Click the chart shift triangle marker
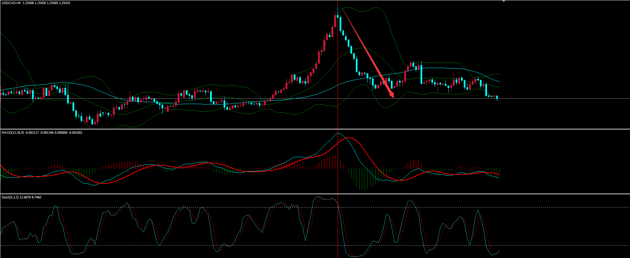 point(504,1)
